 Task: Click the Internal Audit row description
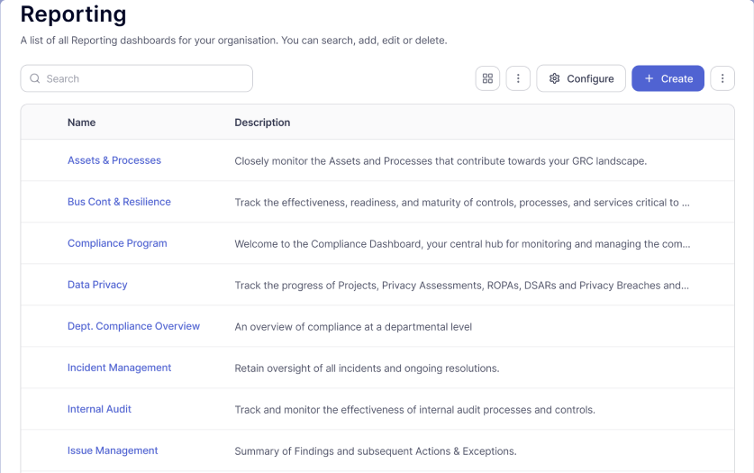tap(414, 410)
